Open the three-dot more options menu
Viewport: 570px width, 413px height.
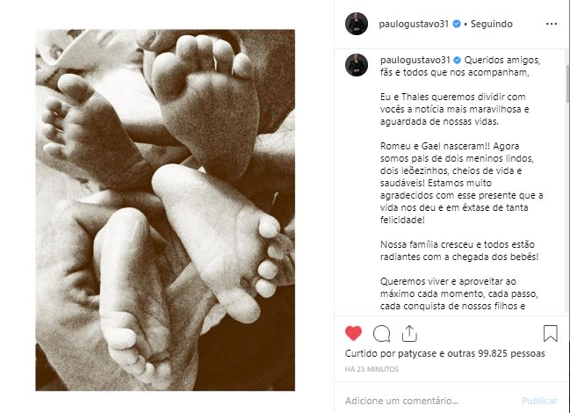(x=552, y=24)
